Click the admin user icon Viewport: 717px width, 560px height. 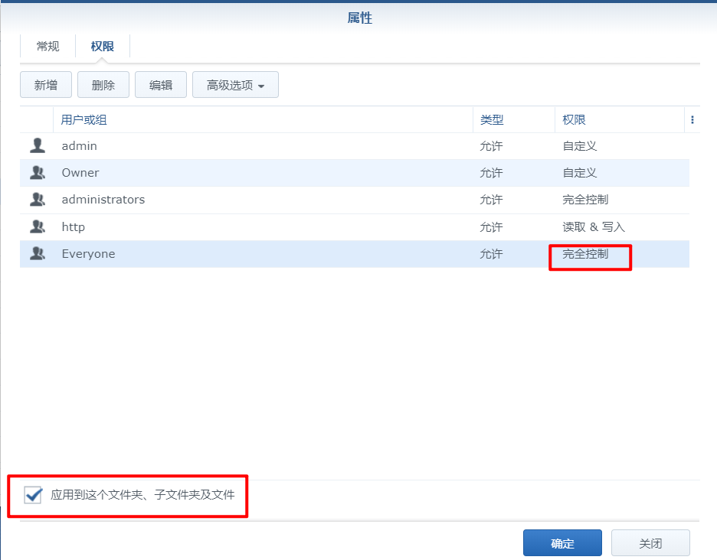(x=37, y=145)
